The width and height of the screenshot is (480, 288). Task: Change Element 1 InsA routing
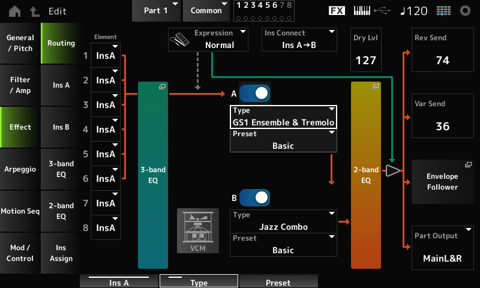click(x=106, y=56)
